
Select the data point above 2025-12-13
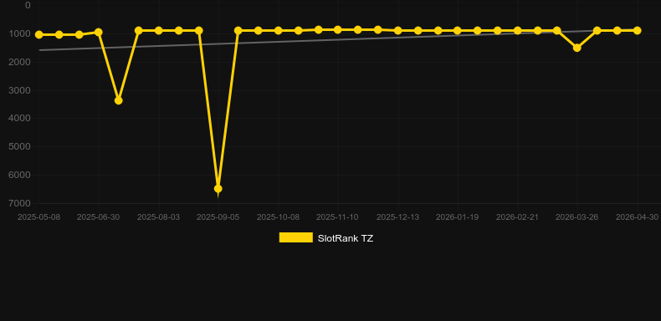pyautogui.click(x=397, y=31)
